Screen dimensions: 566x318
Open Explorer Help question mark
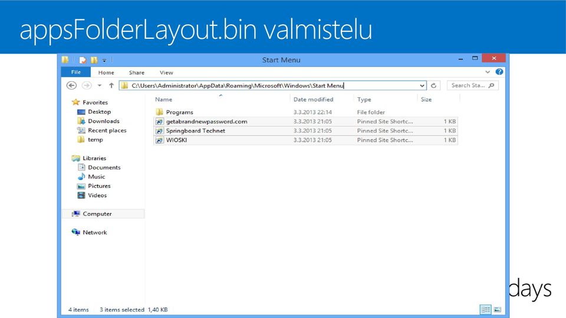499,72
